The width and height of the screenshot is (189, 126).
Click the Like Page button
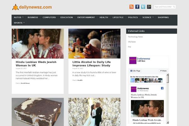(135, 71)
